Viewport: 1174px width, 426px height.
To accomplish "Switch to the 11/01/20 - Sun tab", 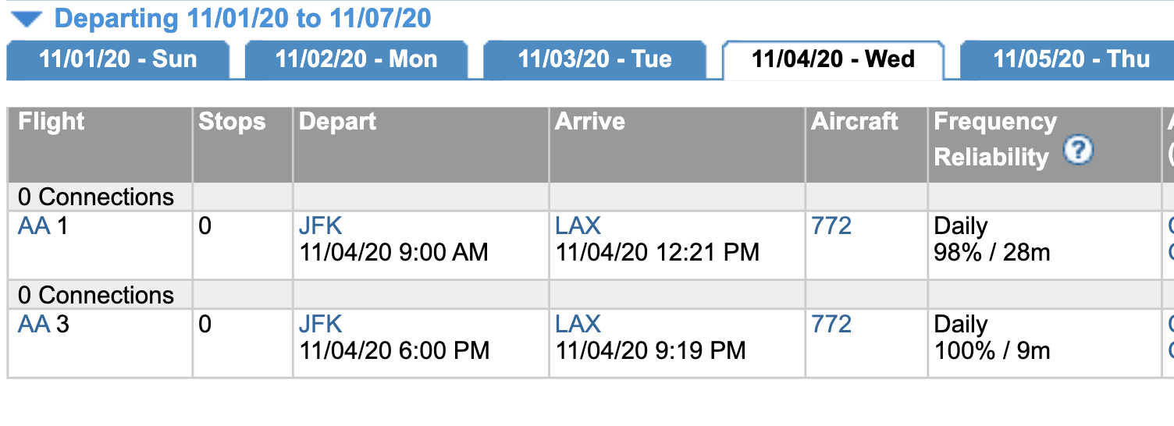I will (118, 59).
